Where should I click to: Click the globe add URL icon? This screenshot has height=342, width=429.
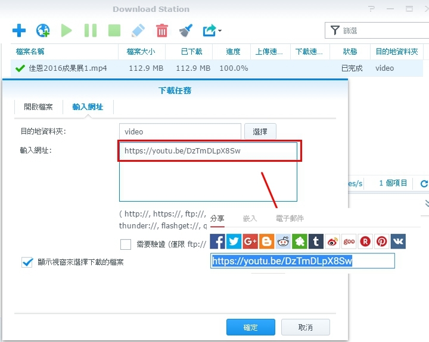[43, 30]
